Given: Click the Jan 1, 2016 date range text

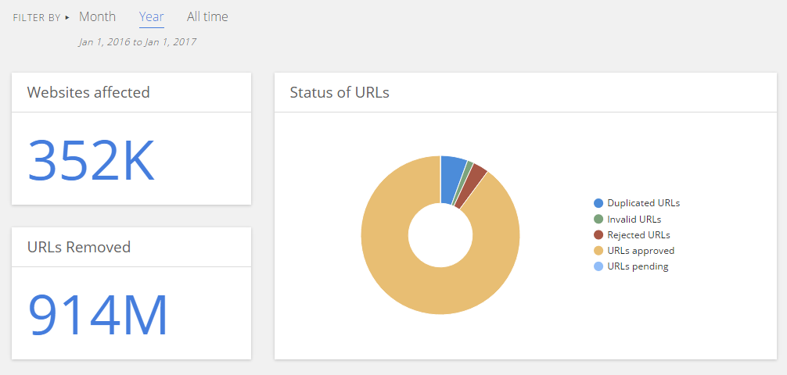Looking at the screenshot, I should (x=137, y=42).
